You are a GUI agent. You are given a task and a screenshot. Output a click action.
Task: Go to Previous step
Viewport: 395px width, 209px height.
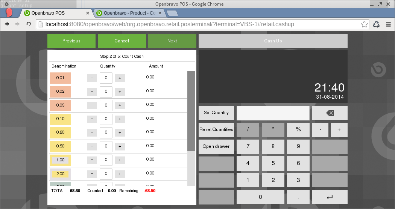tap(71, 41)
